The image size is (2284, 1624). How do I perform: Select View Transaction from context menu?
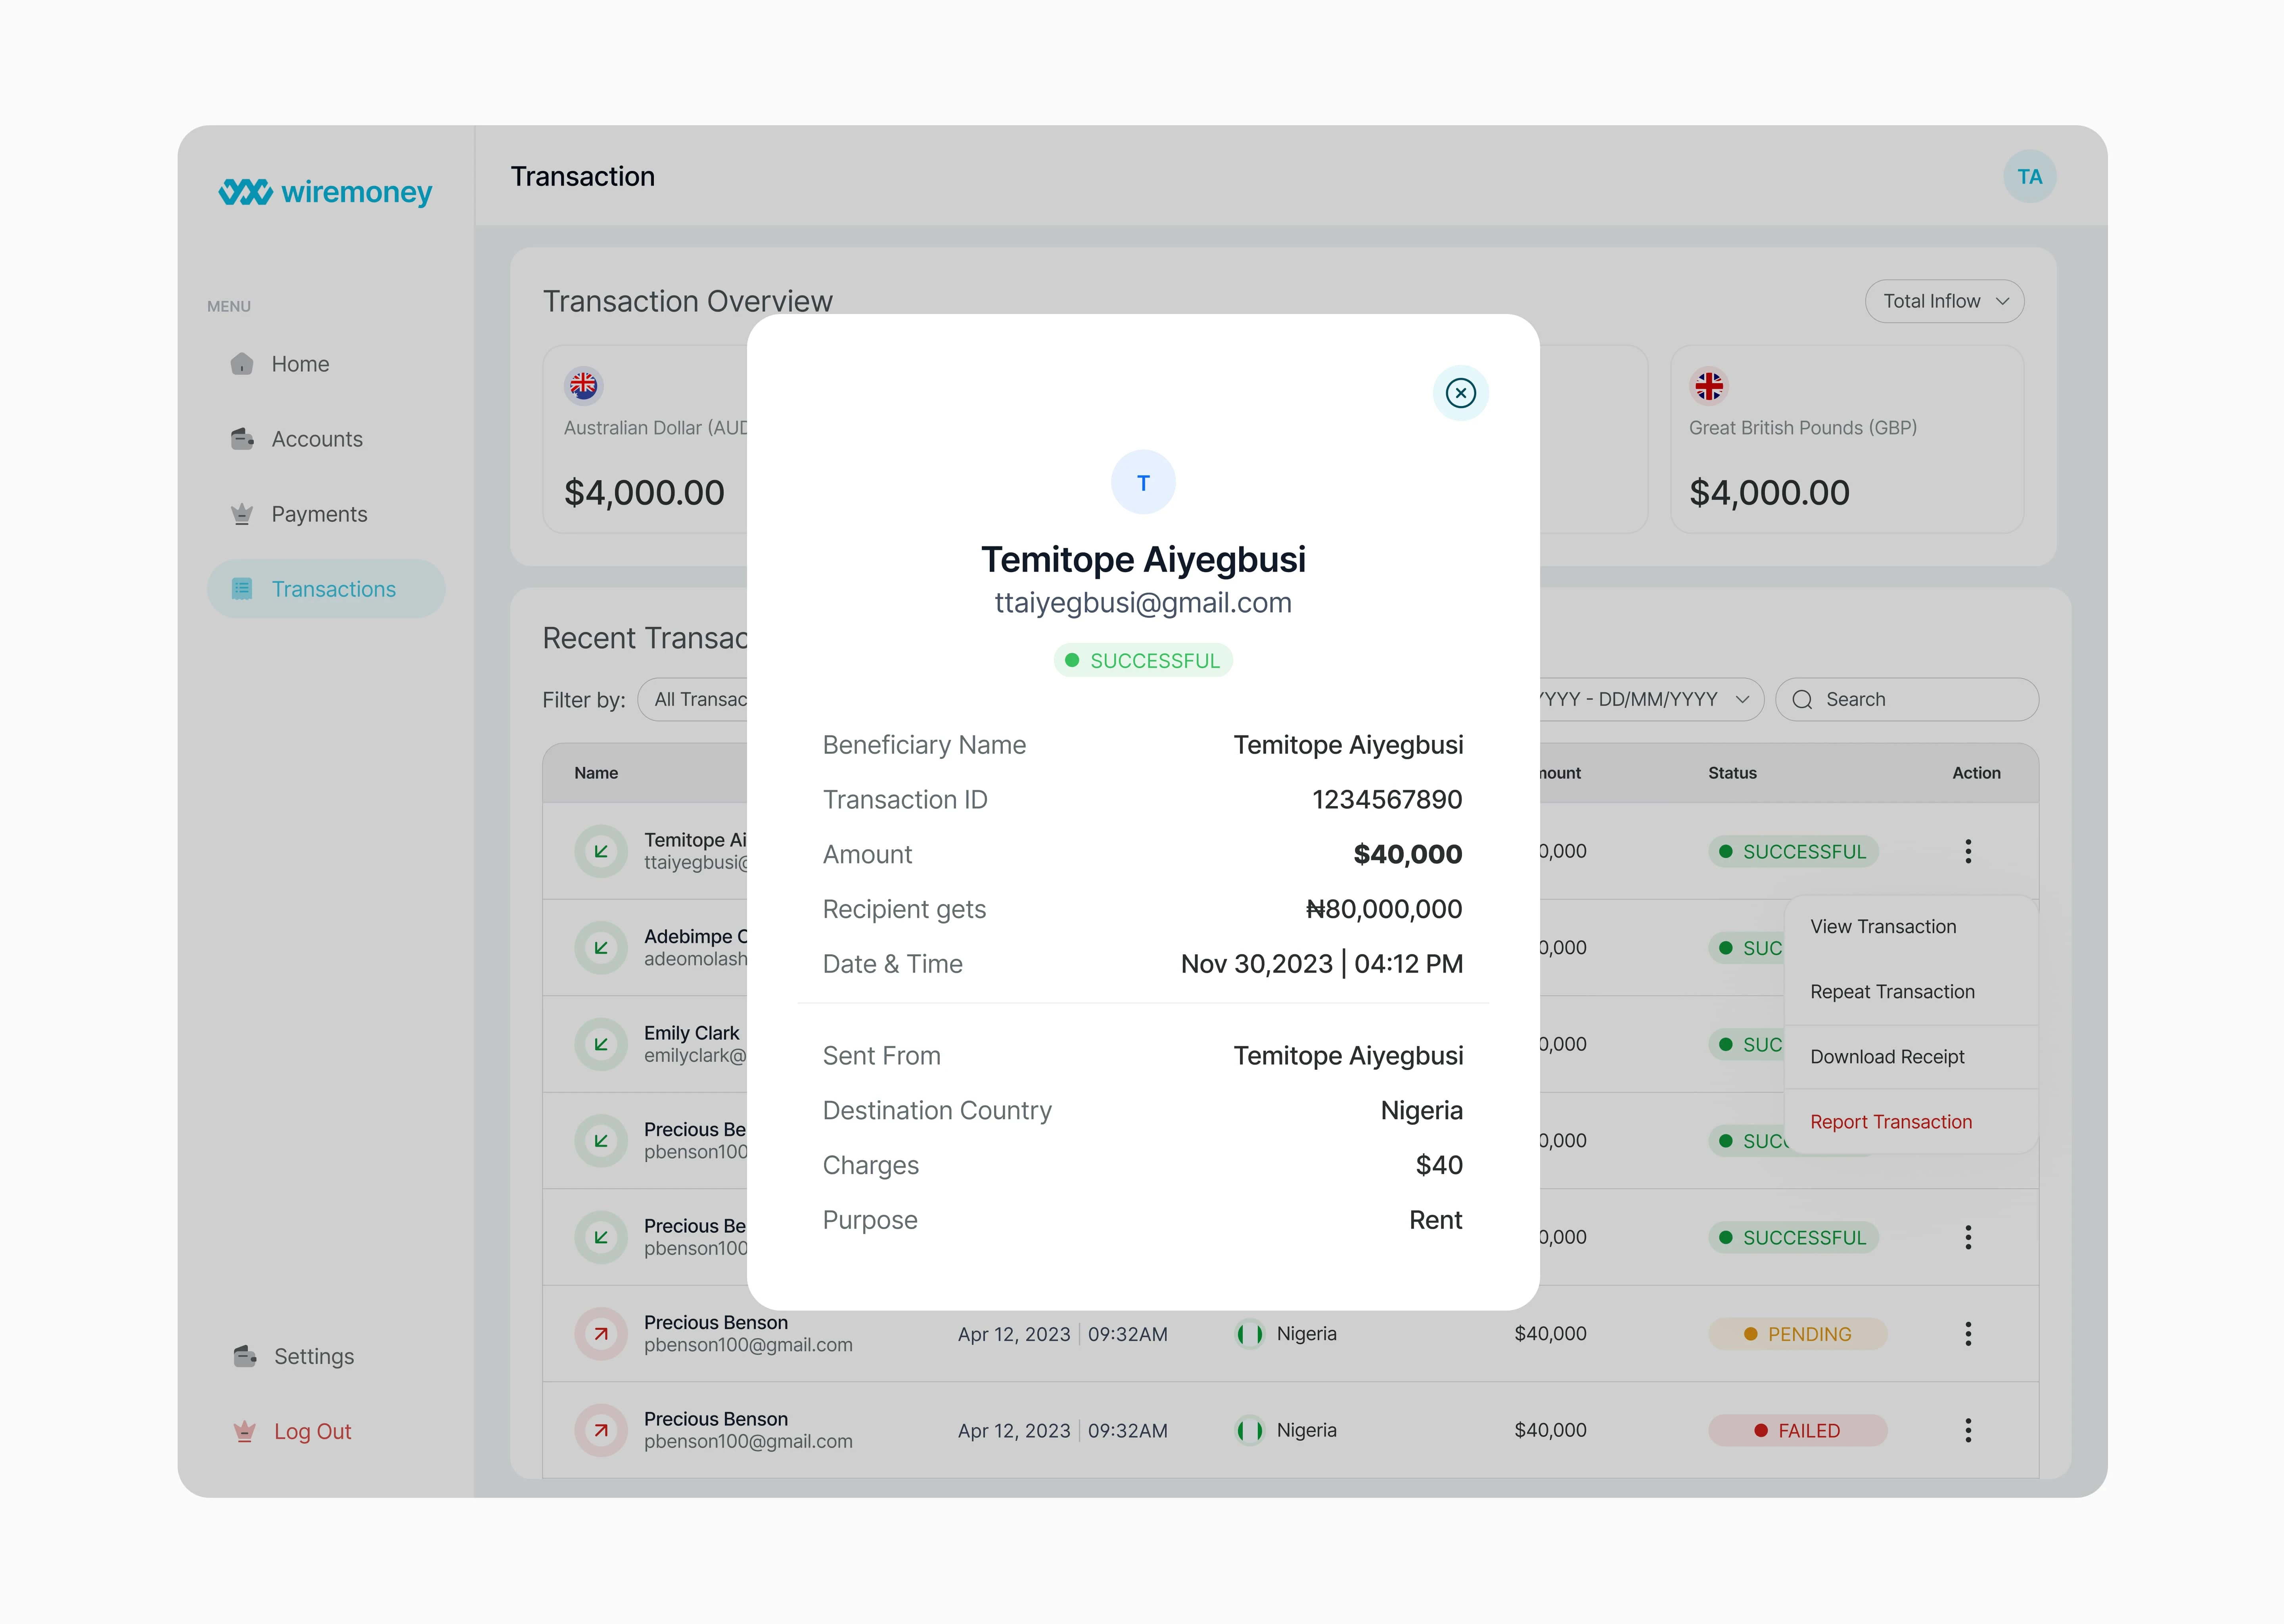point(1911,927)
